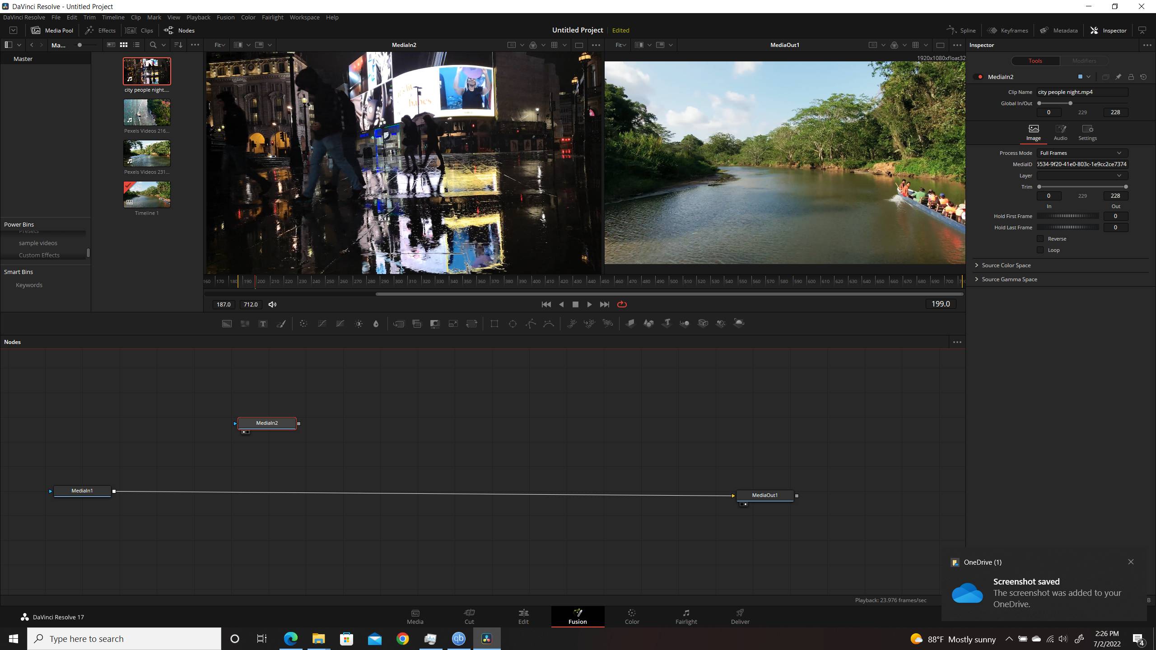Show the Keyframes panel
Image resolution: width=1156 pixels, height=650 pixels.
point(1007,30)
